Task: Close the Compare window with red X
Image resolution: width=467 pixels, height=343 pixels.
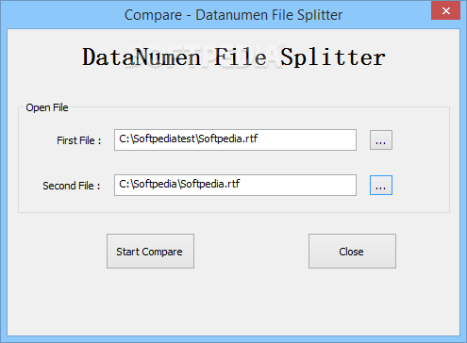Action: pyautogui.click(x=445, y=11)
